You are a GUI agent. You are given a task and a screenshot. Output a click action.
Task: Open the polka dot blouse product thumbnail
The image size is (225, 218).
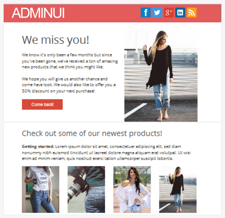click(132, 189)
